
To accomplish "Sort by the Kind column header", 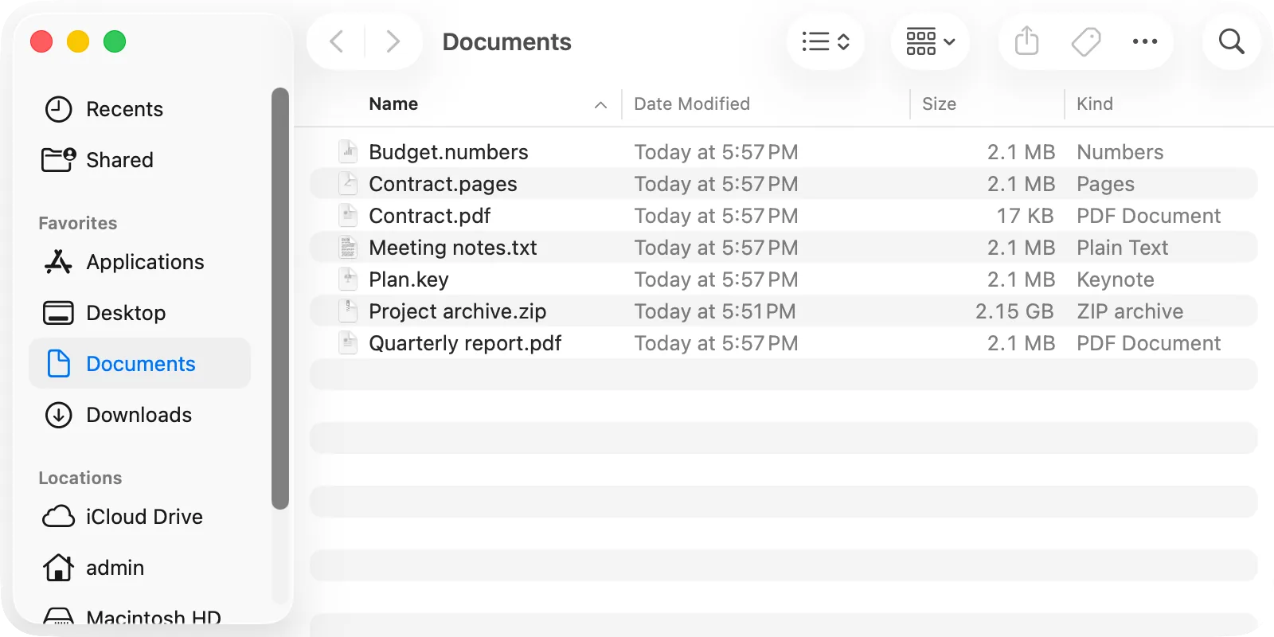I will click(x=1095, y=104).
